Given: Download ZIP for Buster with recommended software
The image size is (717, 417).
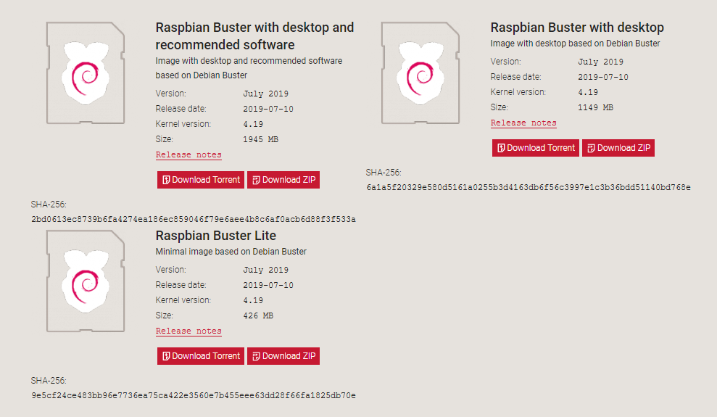Looking at the screenshot, I should (x=283, y=180).
